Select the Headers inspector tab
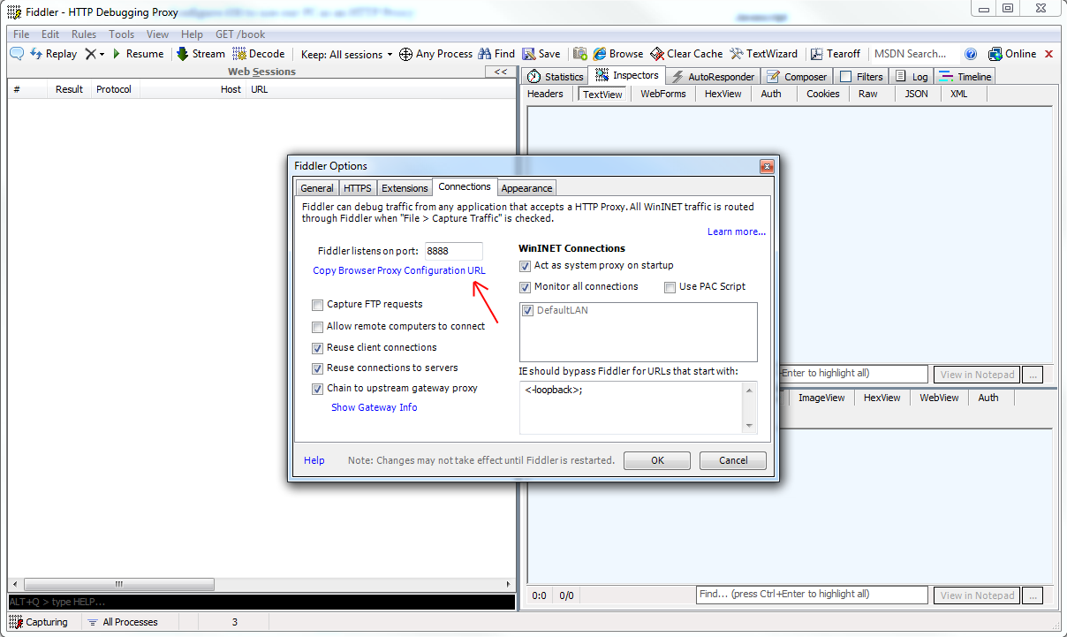The height and width of the screenshot is (637, 1067). (545, 94)
